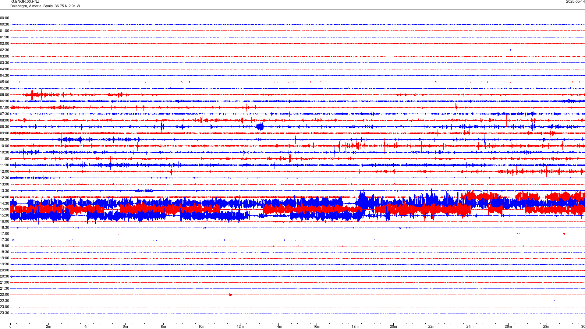
Task: Select the 06:00 time row label
Action: [x=5, y=95]
